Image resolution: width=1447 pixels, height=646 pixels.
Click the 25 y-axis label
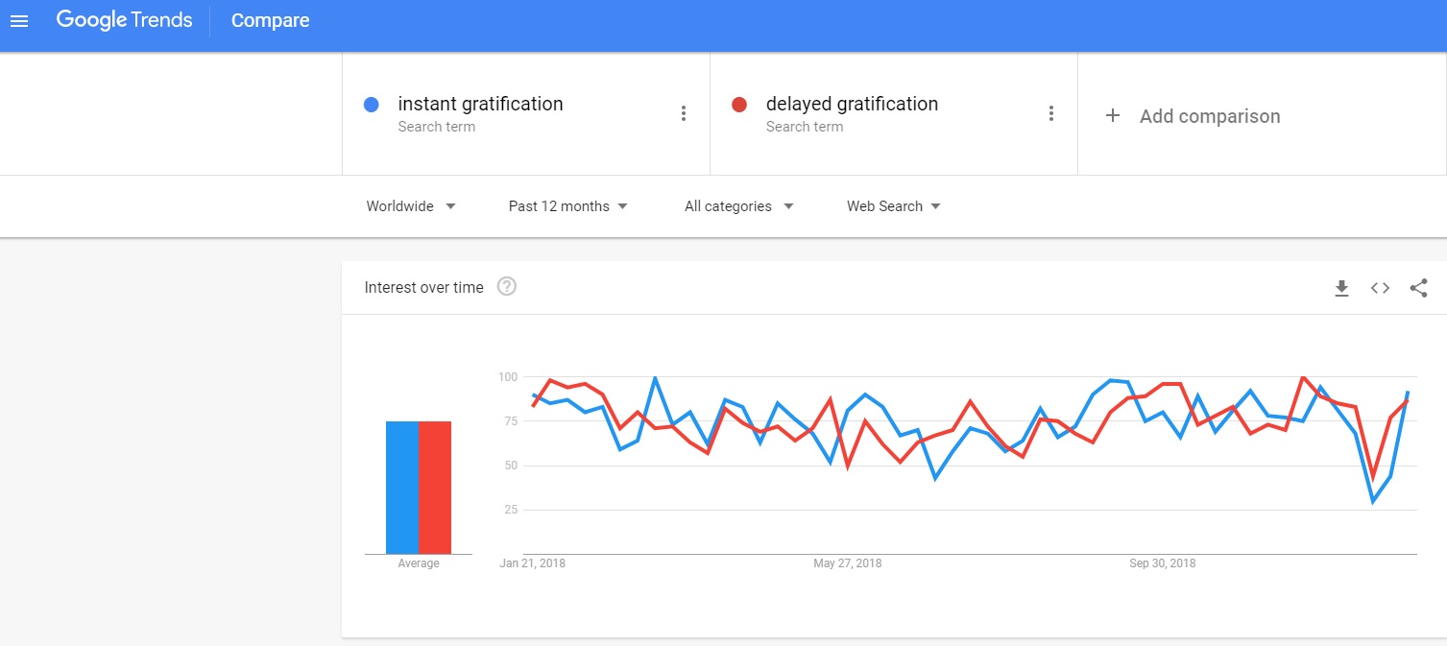coord(511,510)
